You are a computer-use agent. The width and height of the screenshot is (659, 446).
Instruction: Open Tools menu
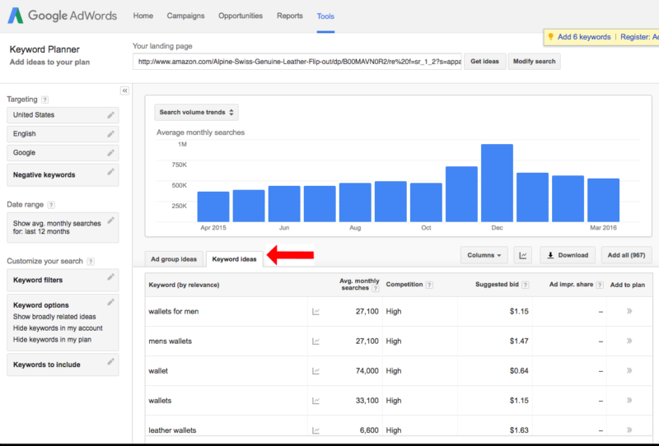click(325, 16)
